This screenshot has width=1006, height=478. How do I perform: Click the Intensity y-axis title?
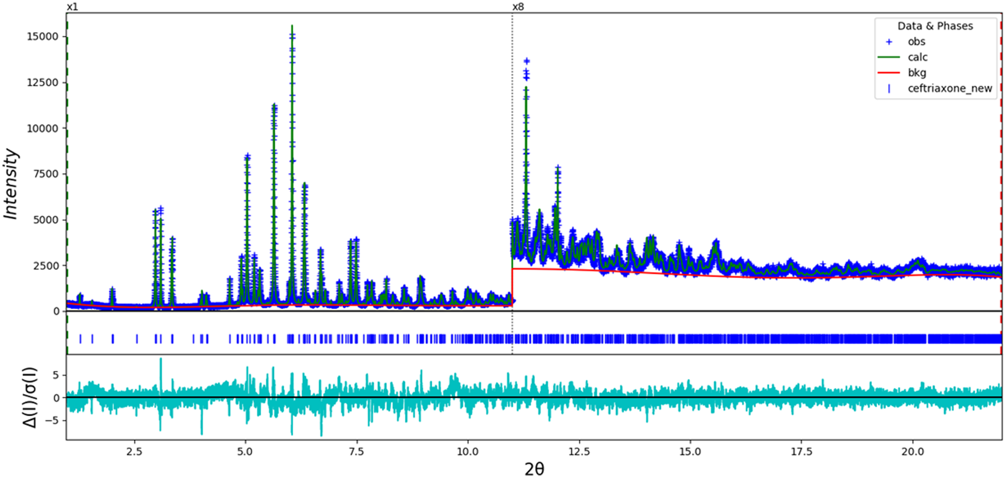pos(11,184)
